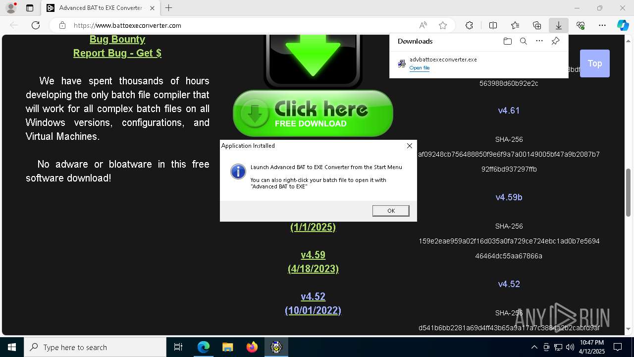The image size is (634, 357).
Task: Open Task View on the taskbar
Action: [x=178, y=347]
